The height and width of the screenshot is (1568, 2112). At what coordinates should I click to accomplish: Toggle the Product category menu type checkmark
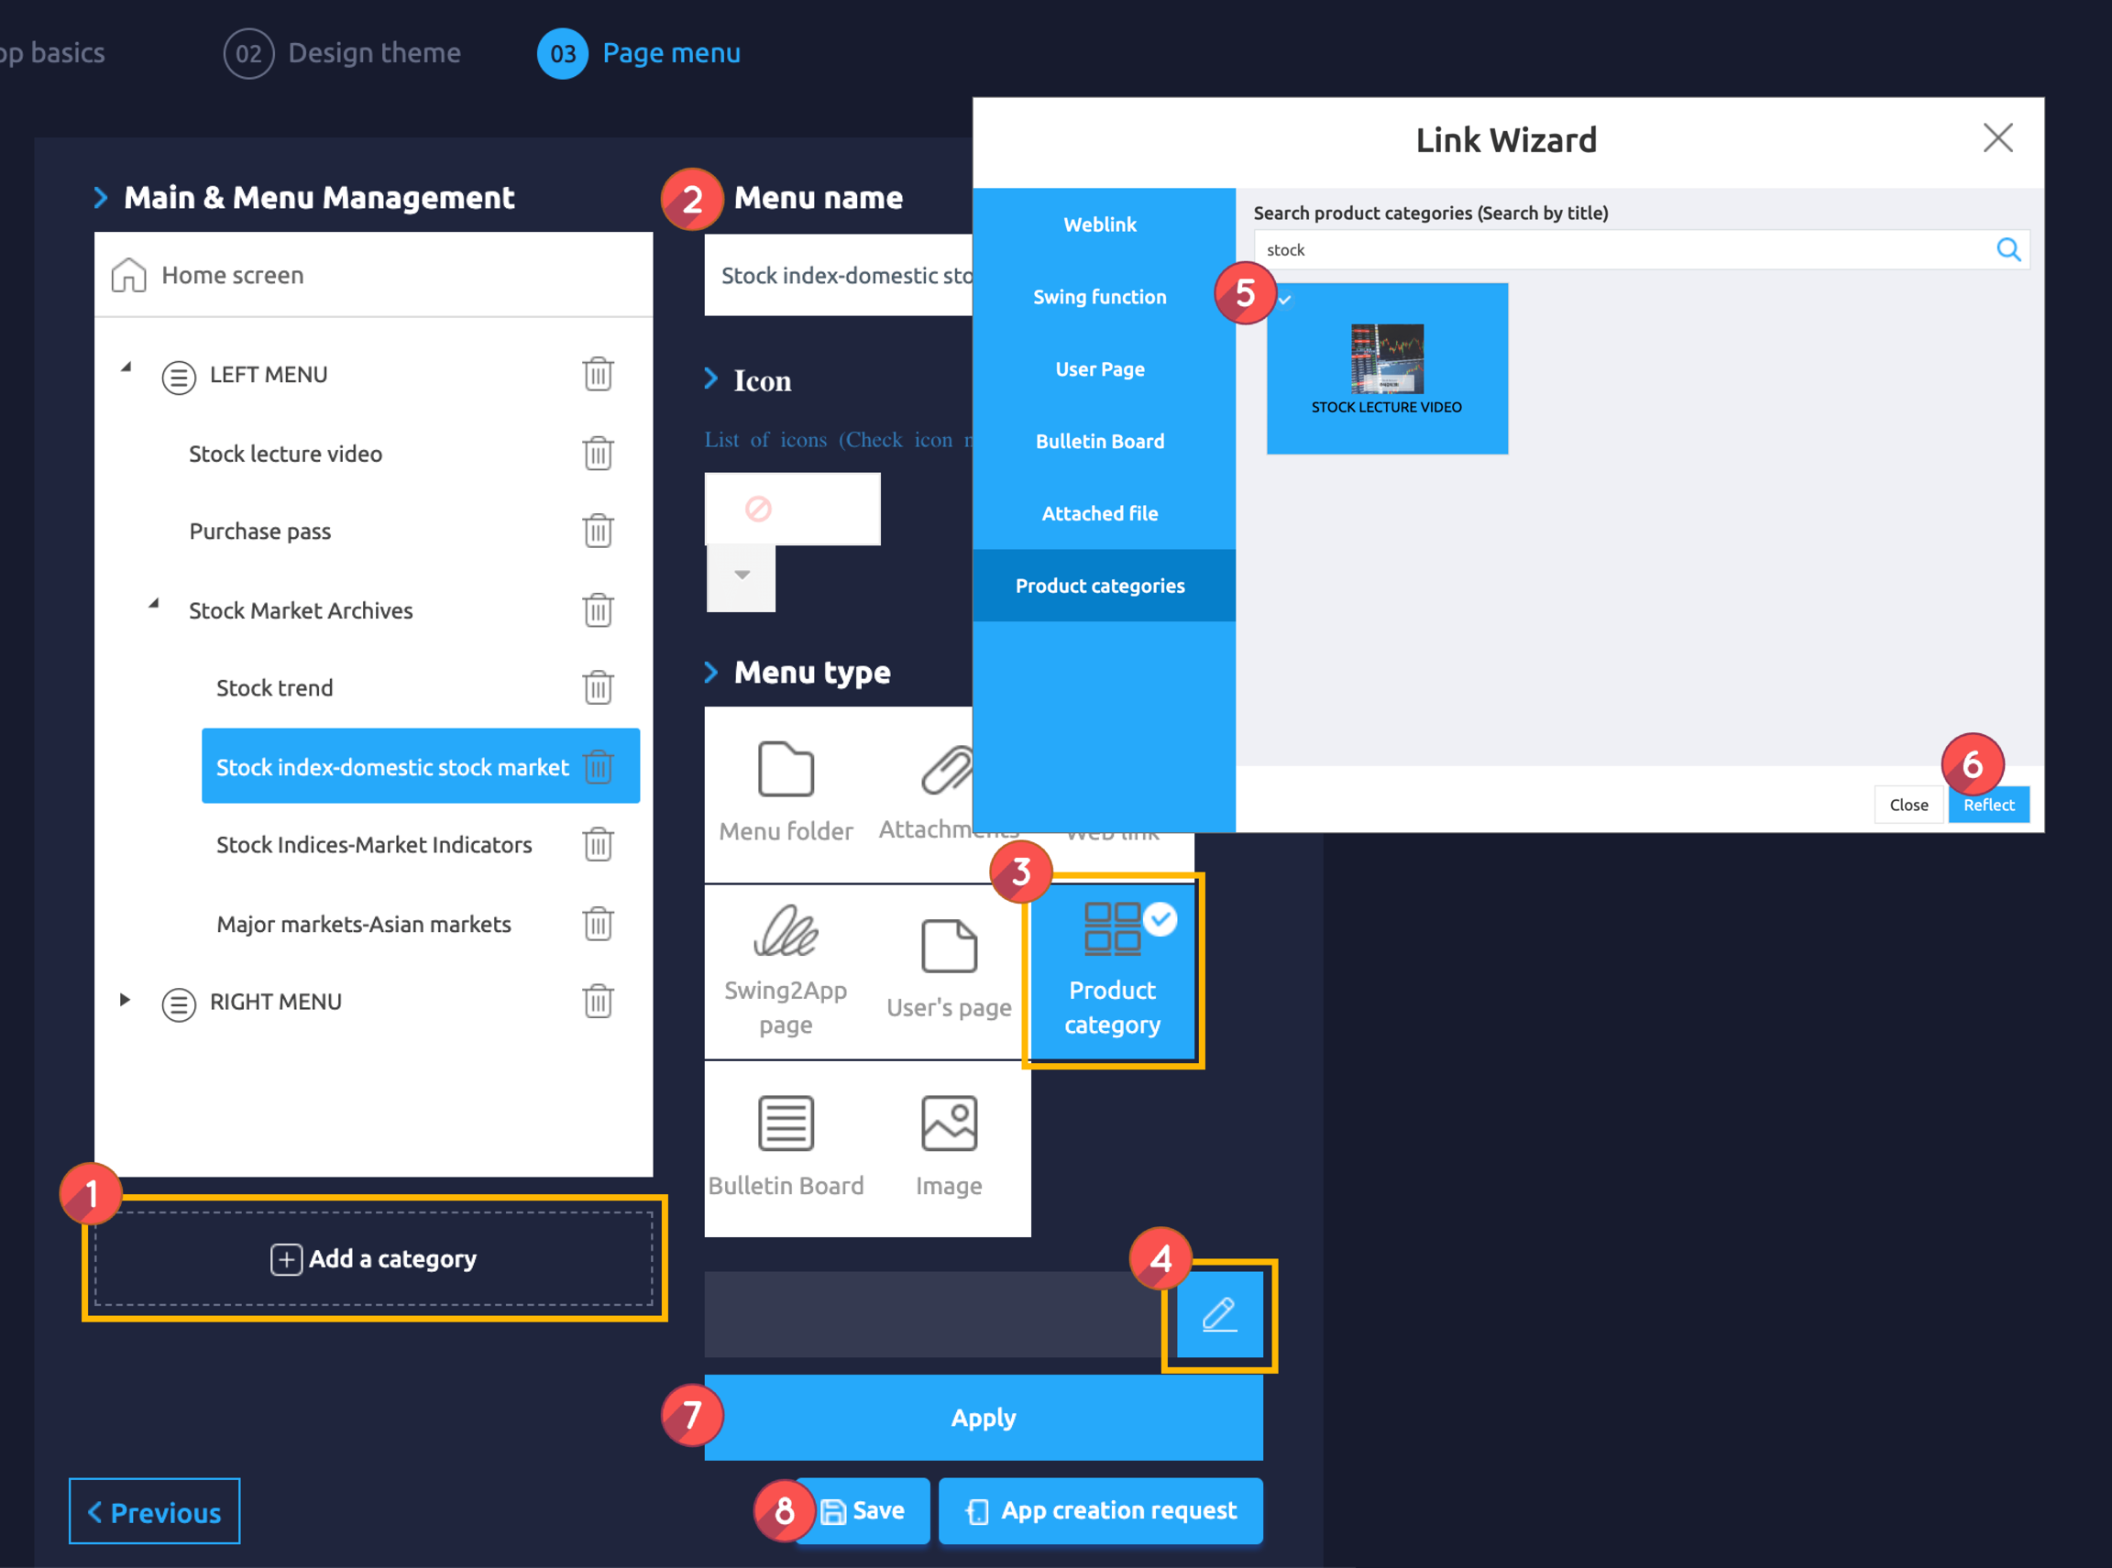click(x=1160, y=919)
